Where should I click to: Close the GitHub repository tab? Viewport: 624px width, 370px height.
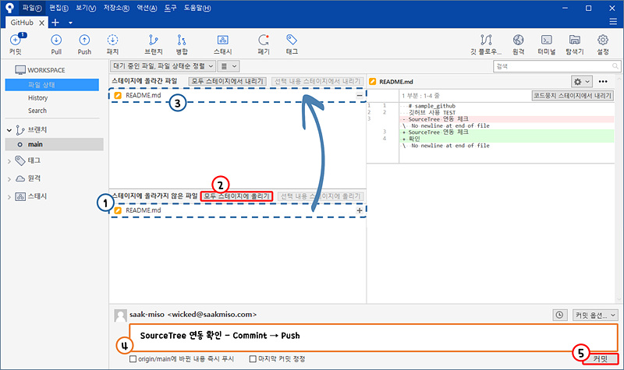41,23
